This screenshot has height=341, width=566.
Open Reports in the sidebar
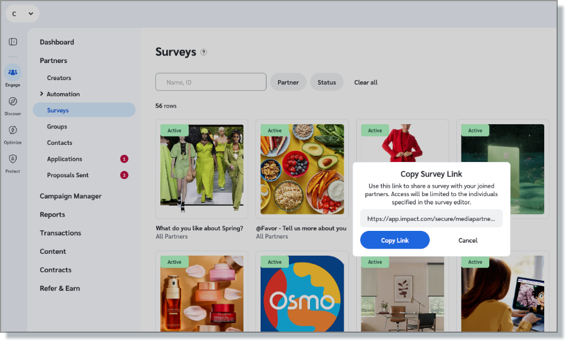[x=52, y=214]
